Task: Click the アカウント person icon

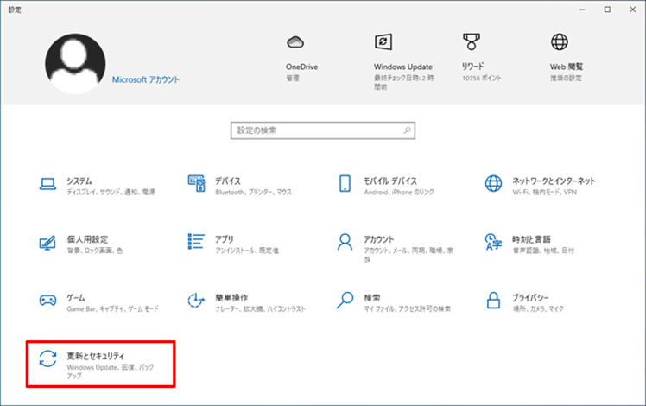Action: point(345,242)
